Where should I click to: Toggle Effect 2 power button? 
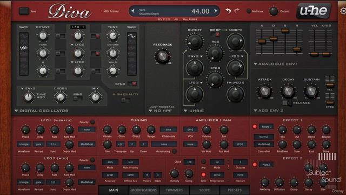[x=255, y=165]
